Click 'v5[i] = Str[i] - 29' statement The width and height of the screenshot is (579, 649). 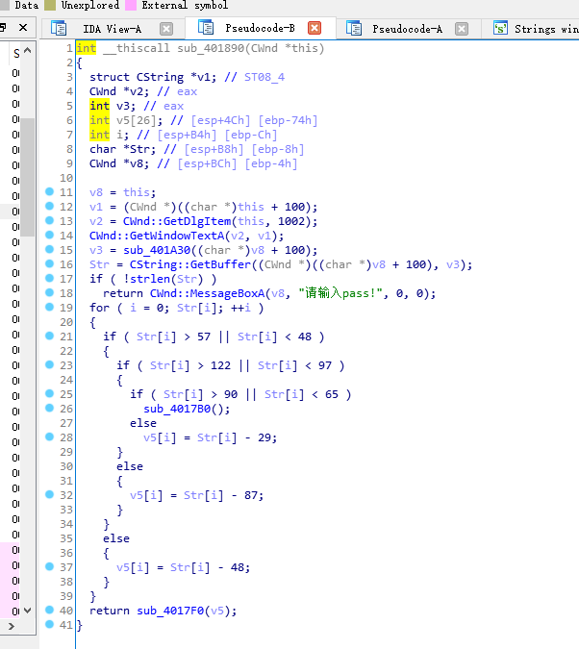pyautogui.click(x=210, y=437)
